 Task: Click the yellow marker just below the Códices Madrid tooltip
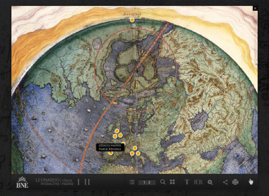click(x=111, y=153)
